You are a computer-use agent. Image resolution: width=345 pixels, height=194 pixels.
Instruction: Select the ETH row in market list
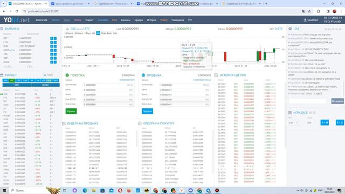31,98
